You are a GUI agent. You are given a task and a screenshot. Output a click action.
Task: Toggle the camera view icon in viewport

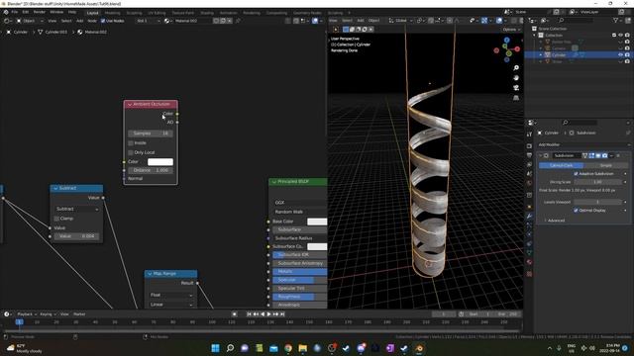[x=516, y=88]
